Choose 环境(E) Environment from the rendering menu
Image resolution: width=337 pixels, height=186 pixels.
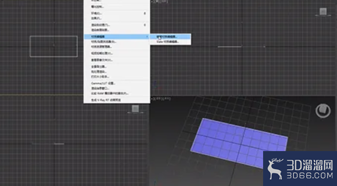pos(117,13)
